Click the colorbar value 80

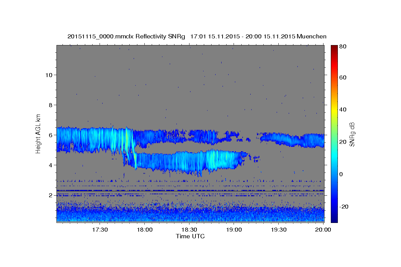[x=343, y=46]
